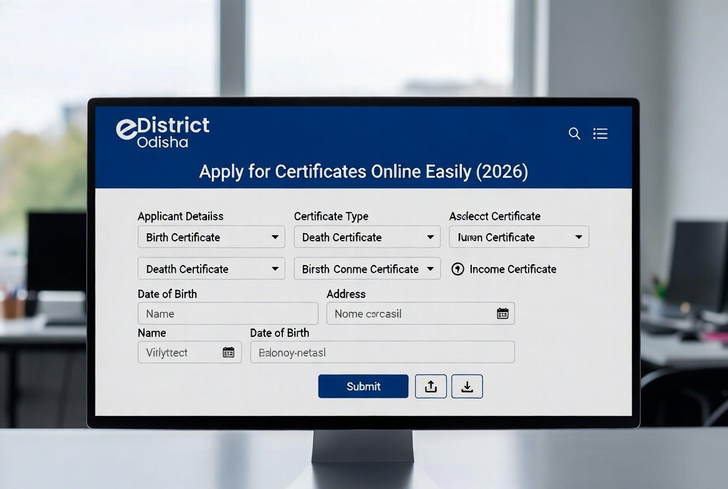The height and width of the screenshot is (489, 728).
Task: Click the upload icon button beside Submit
Action: [431, 387]
